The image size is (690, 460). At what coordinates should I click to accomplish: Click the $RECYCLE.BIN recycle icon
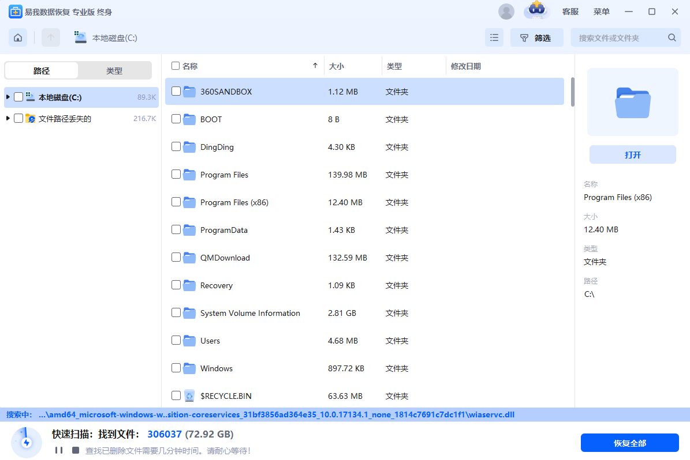(x=189, y=396)
